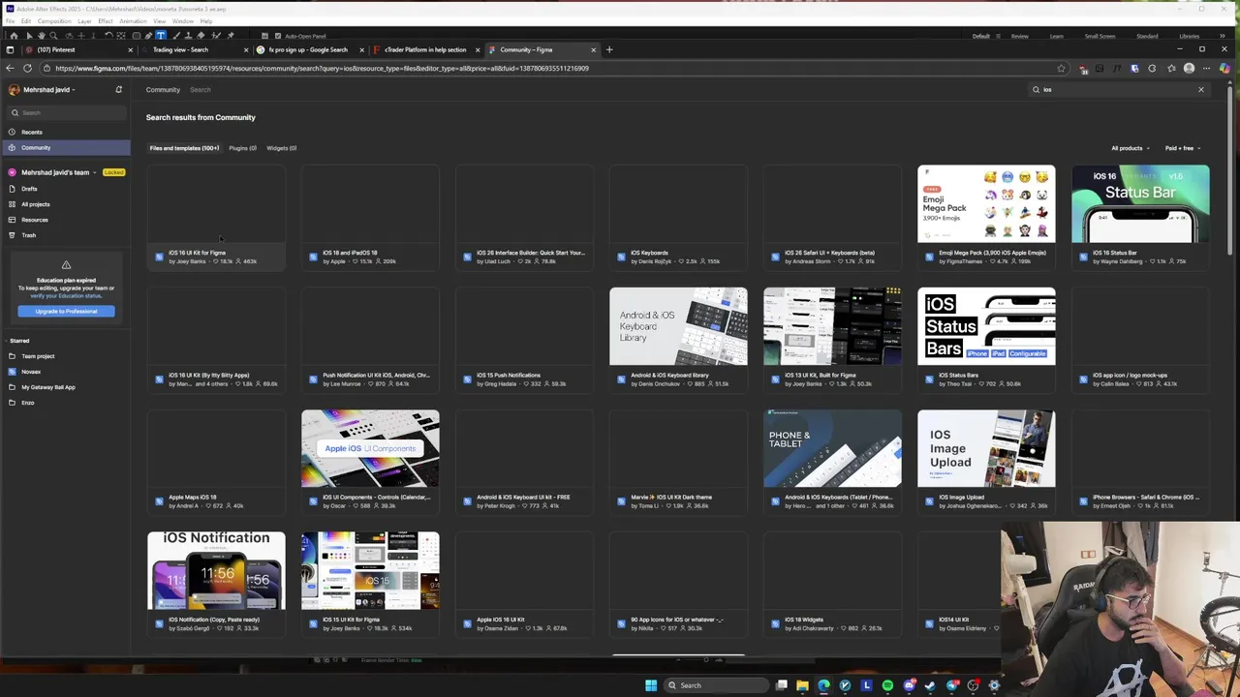Switch to the Libraries workspace
The width and height of the screenshot is (1240, 697).
(1189, 36)
